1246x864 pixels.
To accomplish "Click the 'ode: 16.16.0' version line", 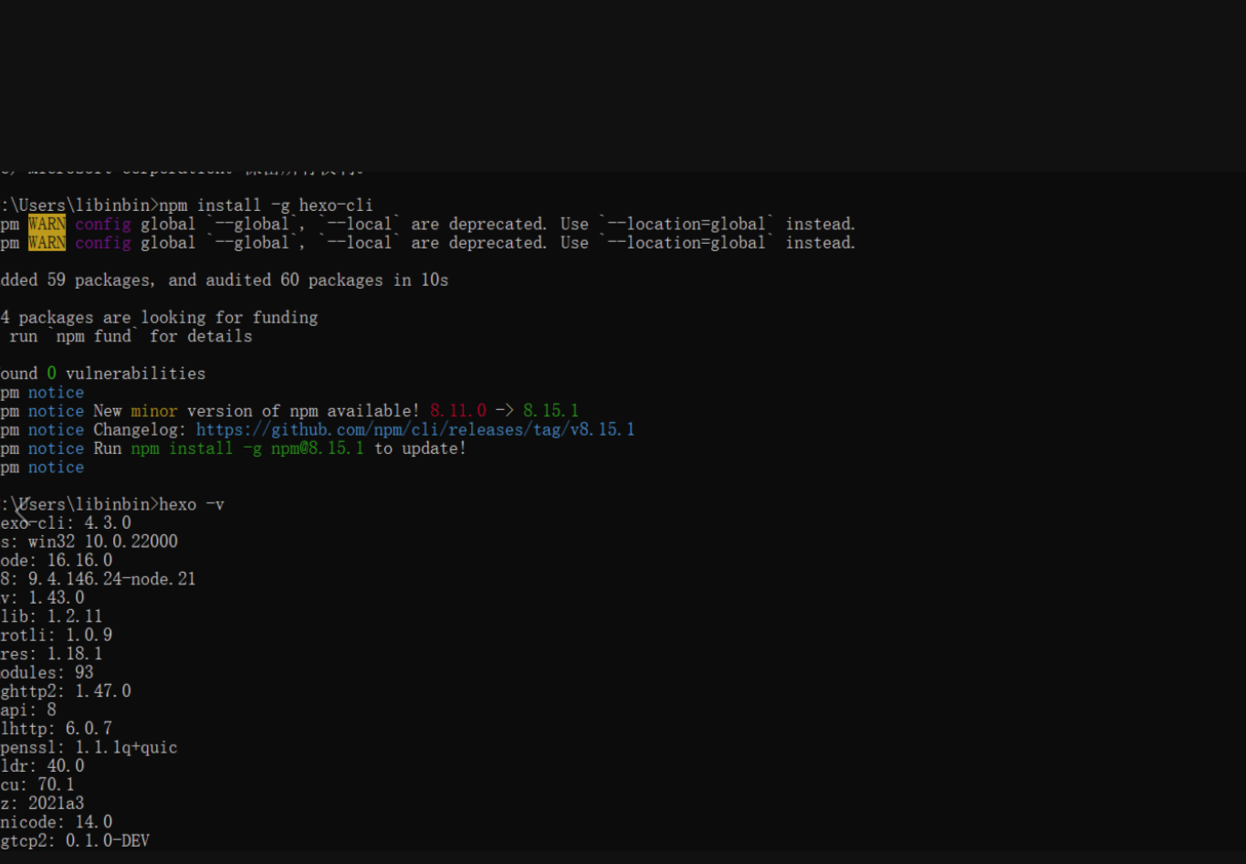I will pyautogui.click(x=57, y=561).
